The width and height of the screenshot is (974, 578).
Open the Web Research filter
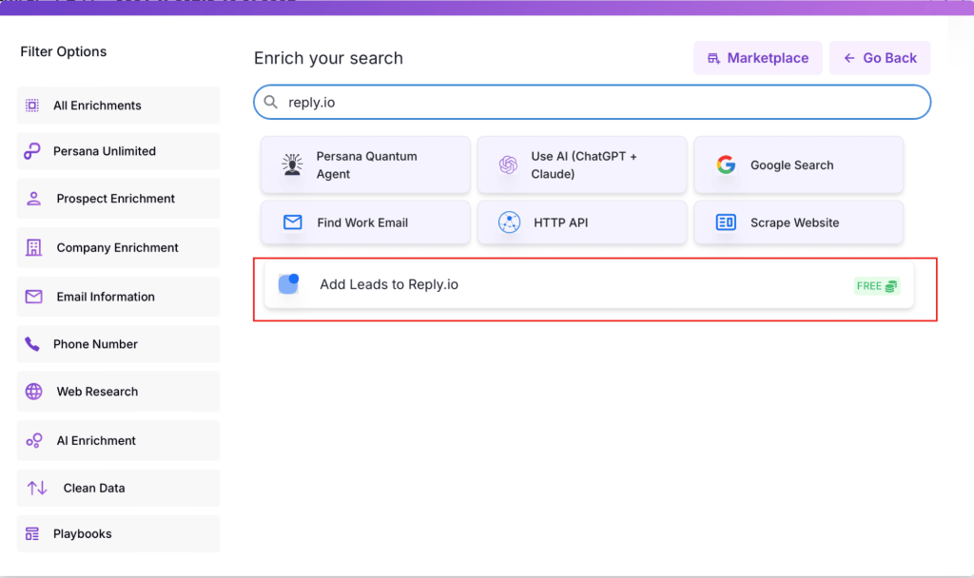click(119, 391)
